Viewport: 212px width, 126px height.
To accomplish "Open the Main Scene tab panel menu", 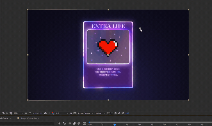I will click(x=11, y=118).
